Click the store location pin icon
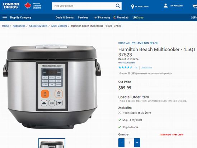 132,6
